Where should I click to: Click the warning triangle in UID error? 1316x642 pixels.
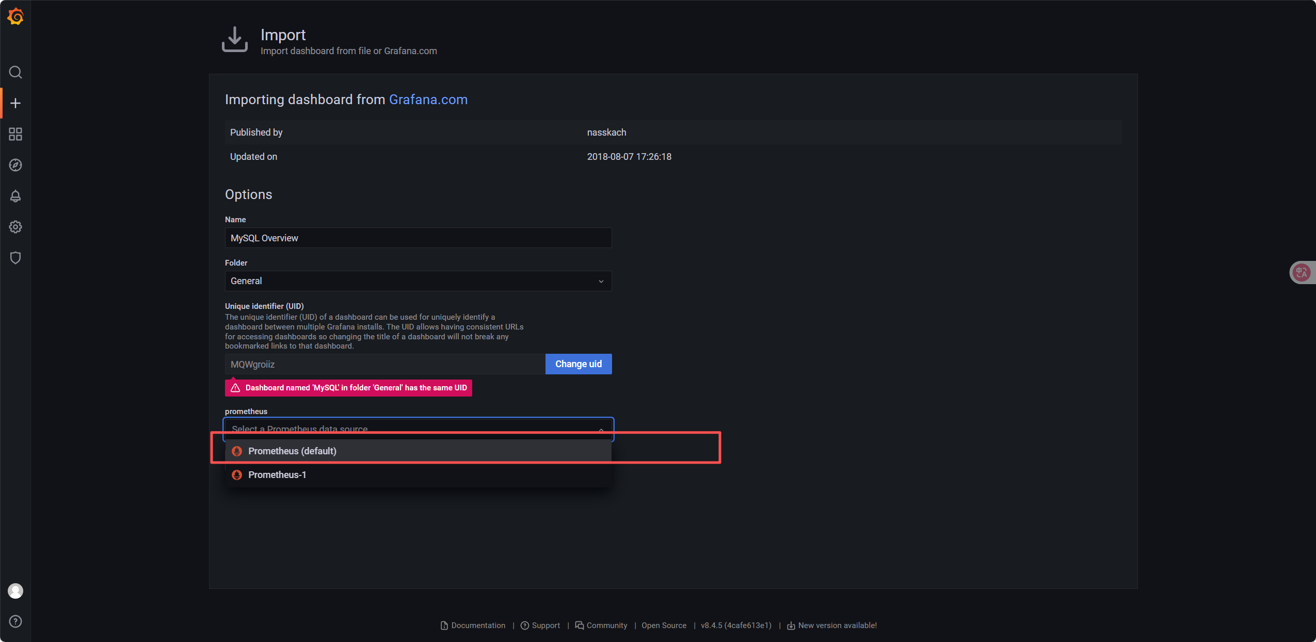pos(235,388)
